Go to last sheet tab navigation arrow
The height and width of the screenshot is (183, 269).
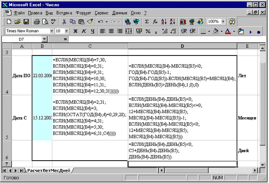(x=22, y=170)
